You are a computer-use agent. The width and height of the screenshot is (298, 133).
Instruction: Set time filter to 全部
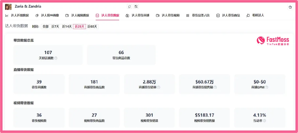click(x=46, y=26)
